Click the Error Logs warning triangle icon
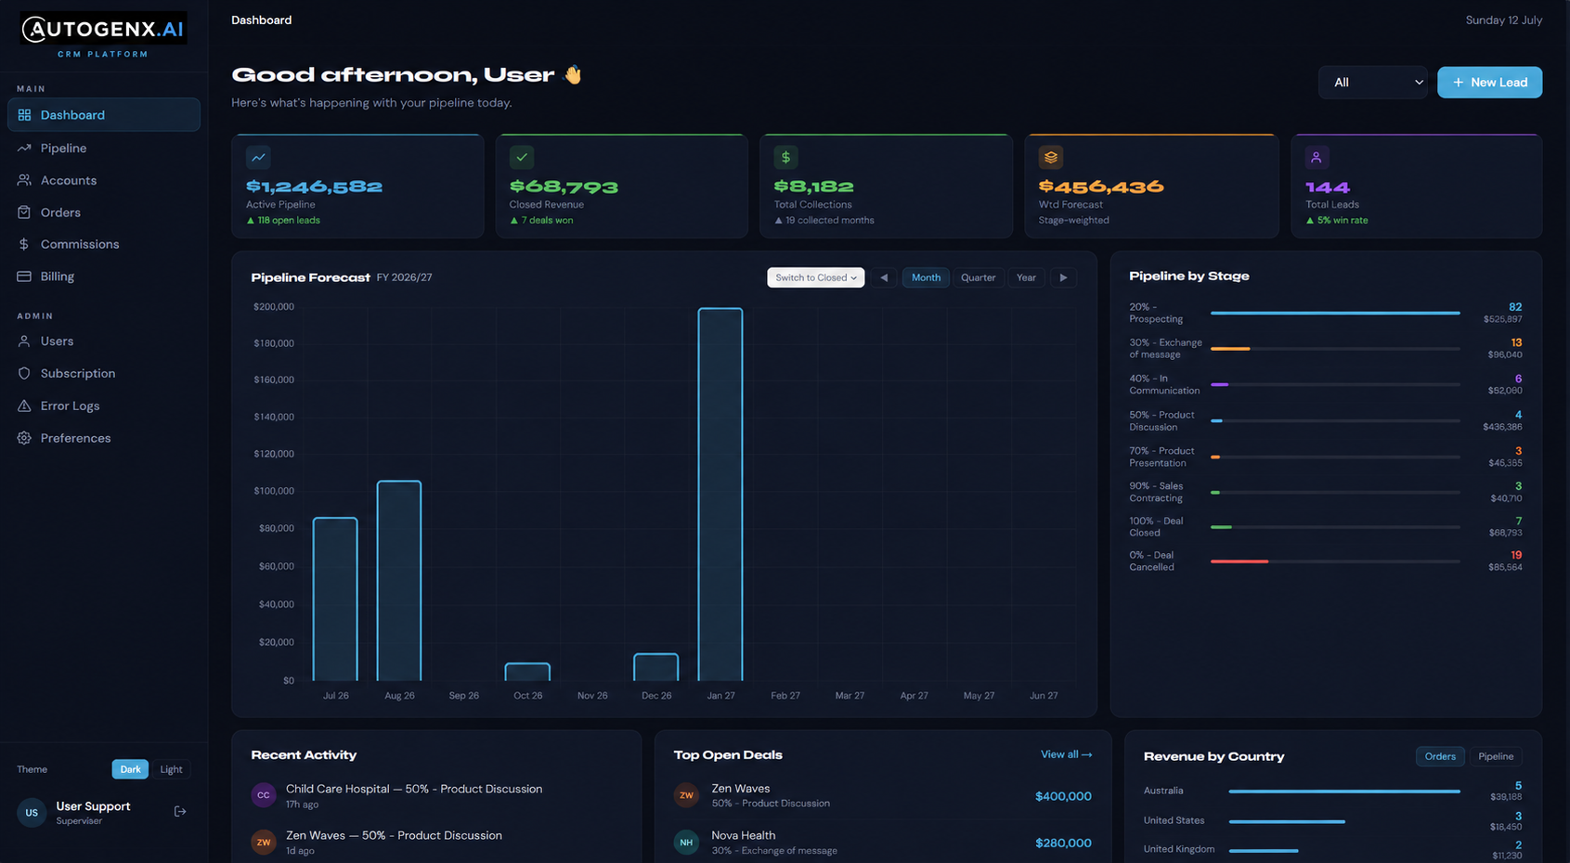This screenshot has height=863, width=1570. click(x=24, y=406)
